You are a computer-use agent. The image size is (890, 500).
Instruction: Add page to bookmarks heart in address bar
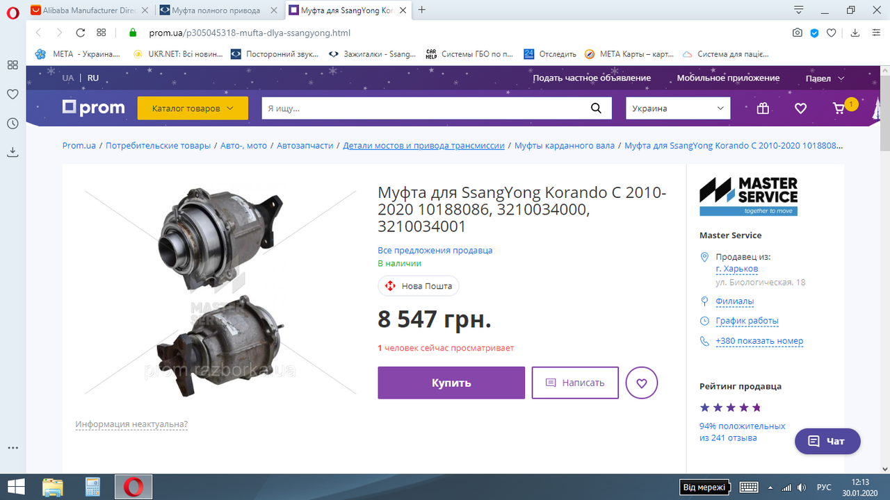pos(833,33)
